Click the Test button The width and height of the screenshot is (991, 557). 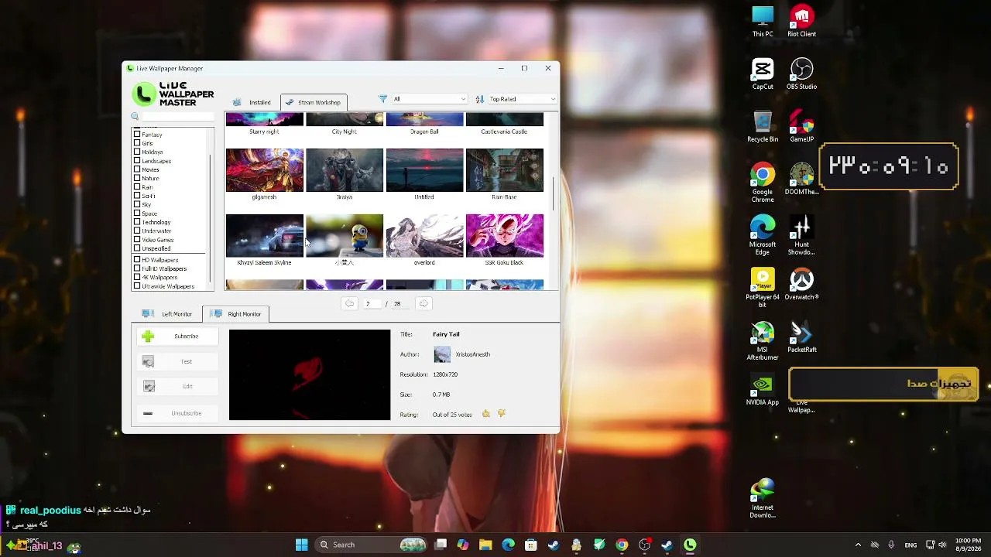click(178, 361)
